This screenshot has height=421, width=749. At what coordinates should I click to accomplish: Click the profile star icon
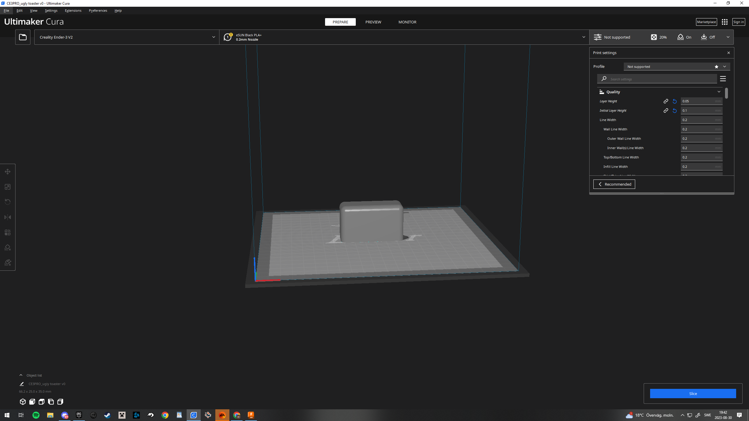(717, 67)
